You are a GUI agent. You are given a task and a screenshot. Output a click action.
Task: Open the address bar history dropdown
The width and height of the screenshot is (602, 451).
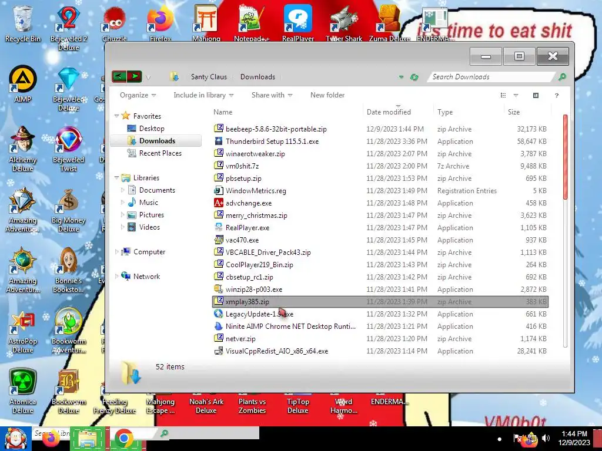click(x=401, y=77)
